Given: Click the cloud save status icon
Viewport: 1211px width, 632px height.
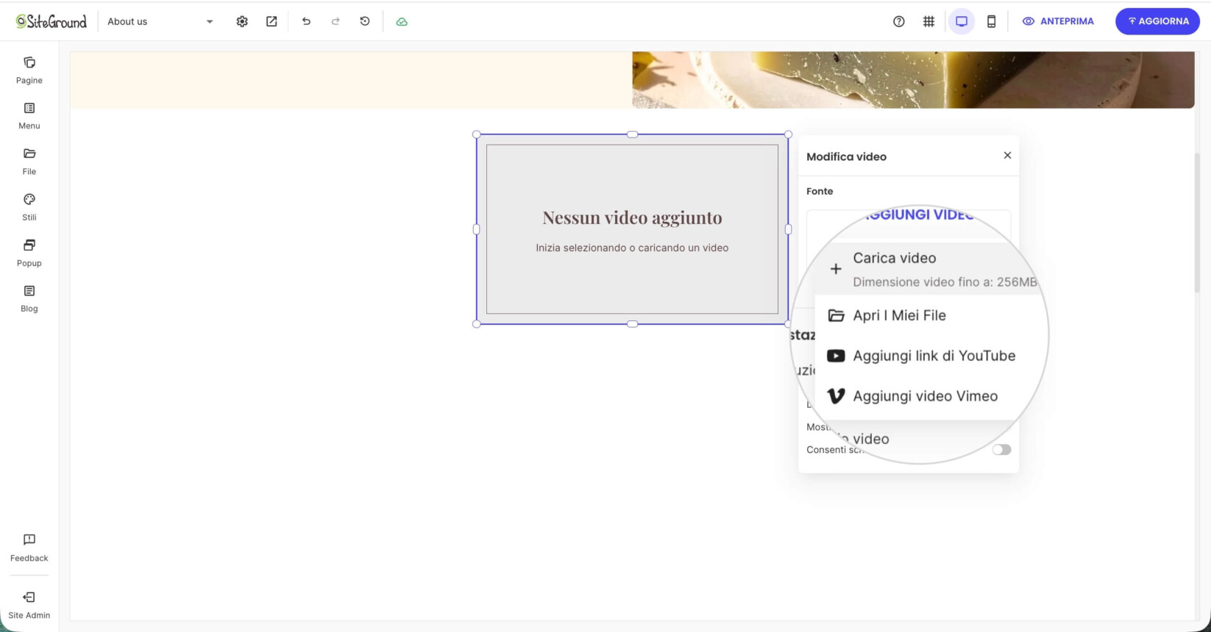Looking at the screenshot, I should click(402, 21).
